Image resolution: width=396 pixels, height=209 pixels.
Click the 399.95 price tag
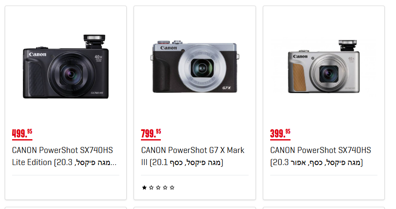pyautogui.click(x=280, y=134)
